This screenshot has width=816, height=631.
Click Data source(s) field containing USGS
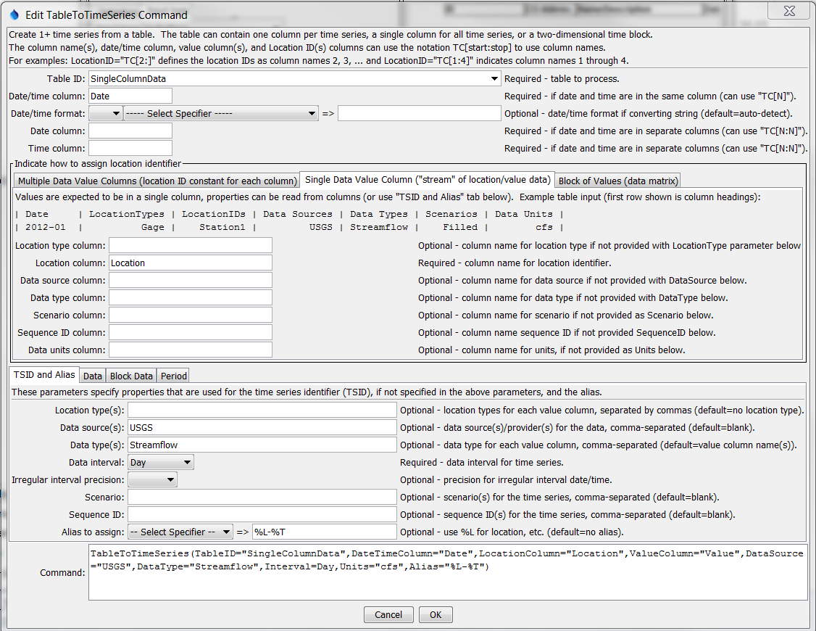(x=262, y=427)
